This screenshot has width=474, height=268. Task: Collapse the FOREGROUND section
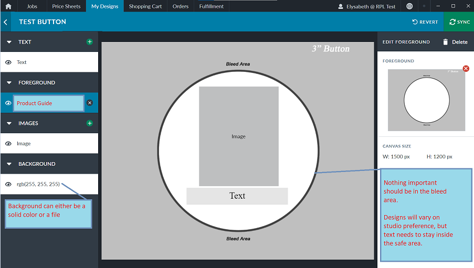coord(9,83)
